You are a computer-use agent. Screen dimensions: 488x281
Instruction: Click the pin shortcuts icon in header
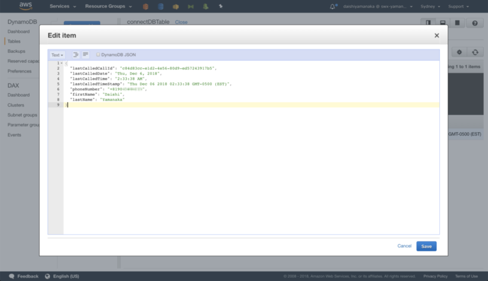coord(220,6)
